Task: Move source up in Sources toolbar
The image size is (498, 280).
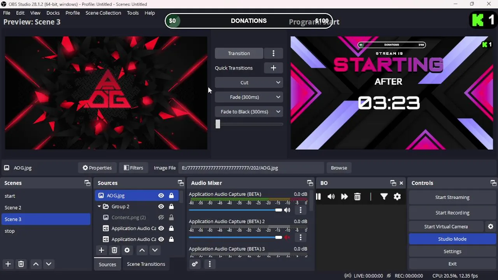Action: tap(142, 250)
